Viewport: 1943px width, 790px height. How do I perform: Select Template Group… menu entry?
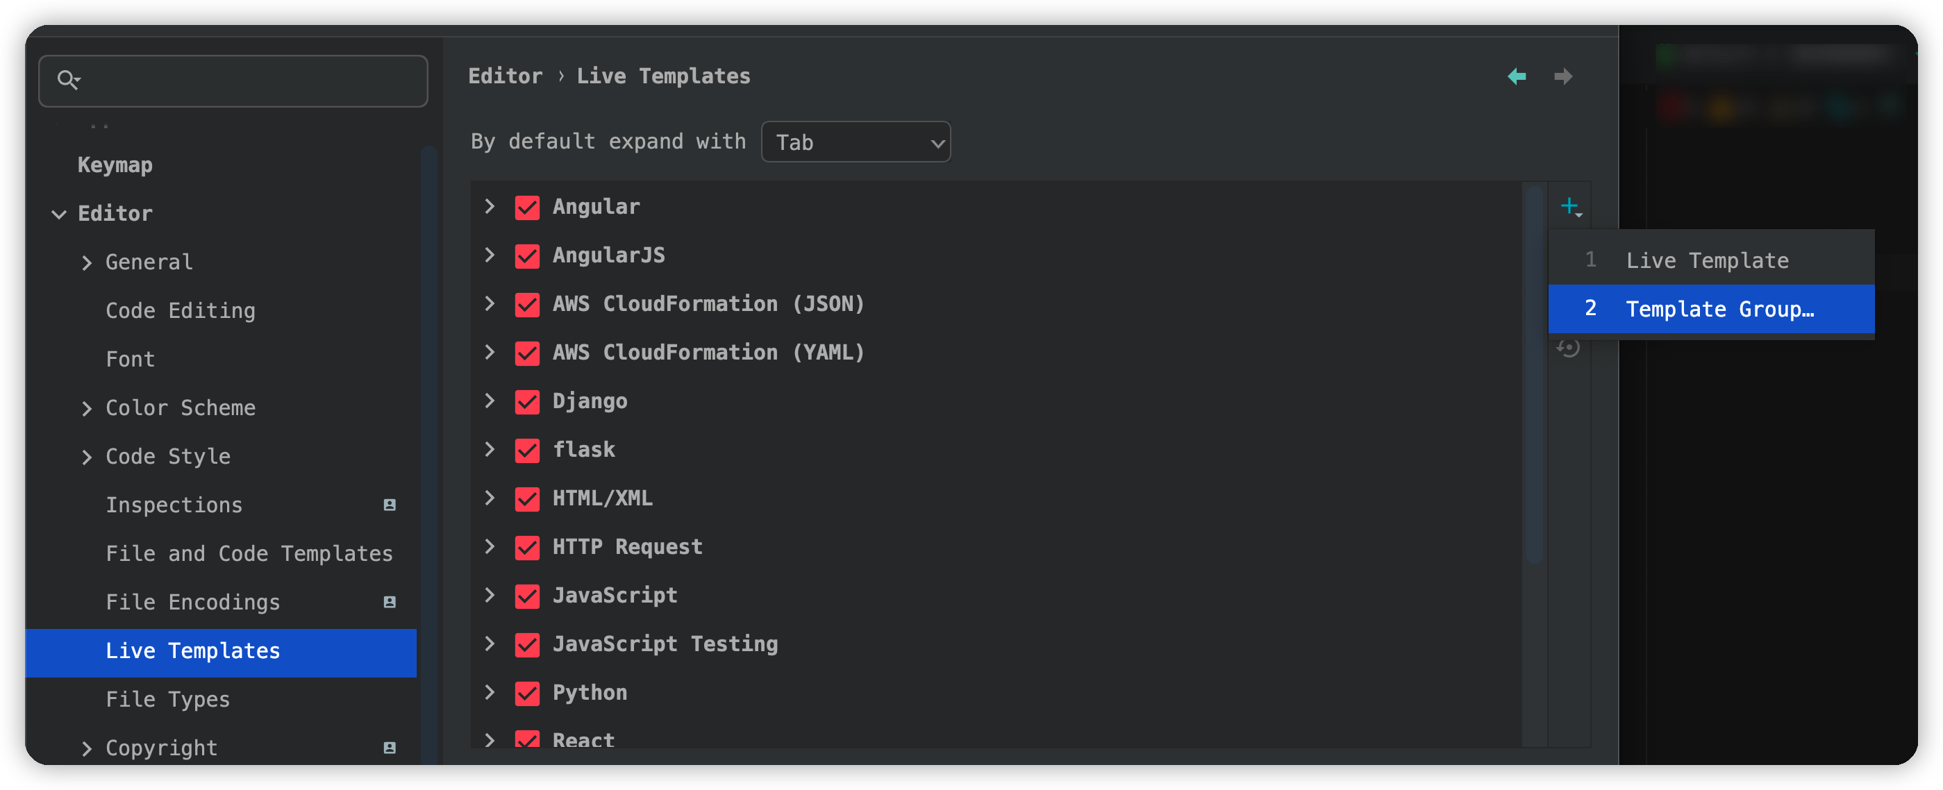pyautogui.click(x=1719, y=309)
